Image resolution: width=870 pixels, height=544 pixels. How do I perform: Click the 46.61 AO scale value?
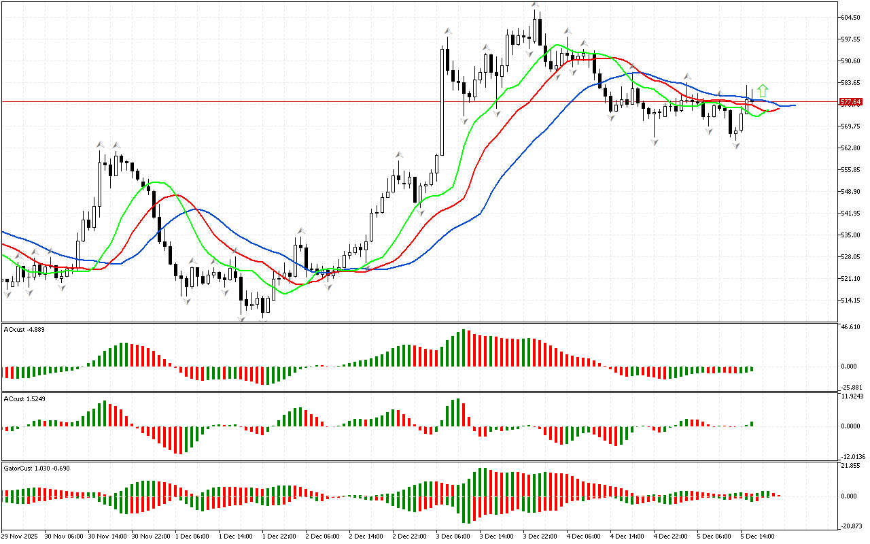850,327
